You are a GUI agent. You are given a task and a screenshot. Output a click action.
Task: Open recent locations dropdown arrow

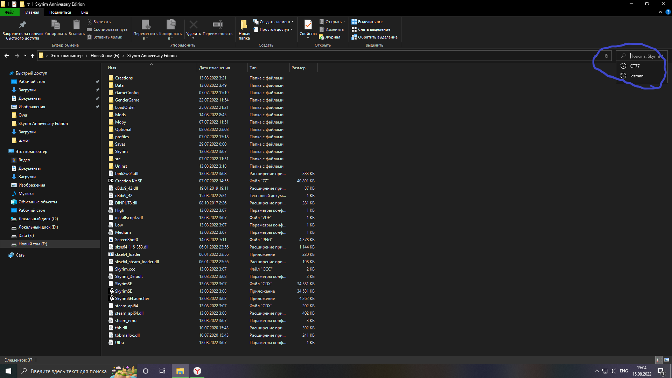[25, 56]
